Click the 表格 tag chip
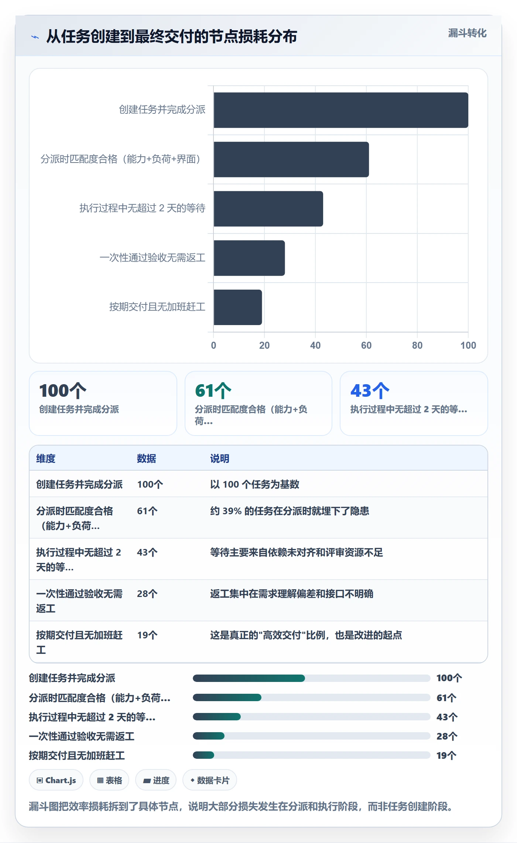The width and height of the screenshot is (517, 843). point(109,780)
